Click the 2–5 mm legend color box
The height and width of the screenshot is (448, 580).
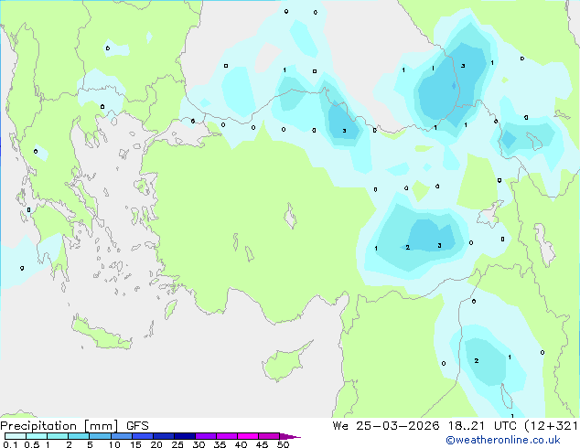point(79,436)
